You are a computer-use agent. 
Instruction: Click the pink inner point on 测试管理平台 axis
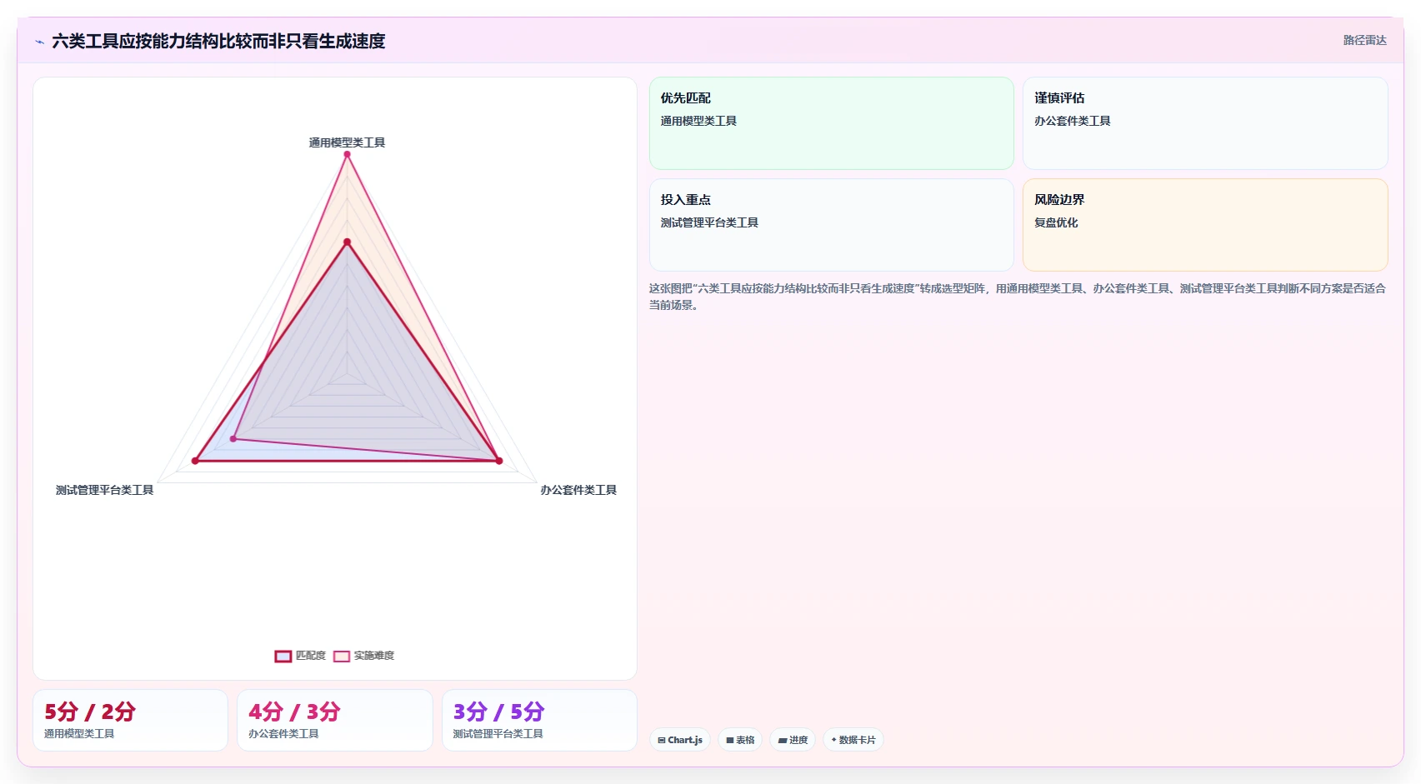tap(233, 439)
